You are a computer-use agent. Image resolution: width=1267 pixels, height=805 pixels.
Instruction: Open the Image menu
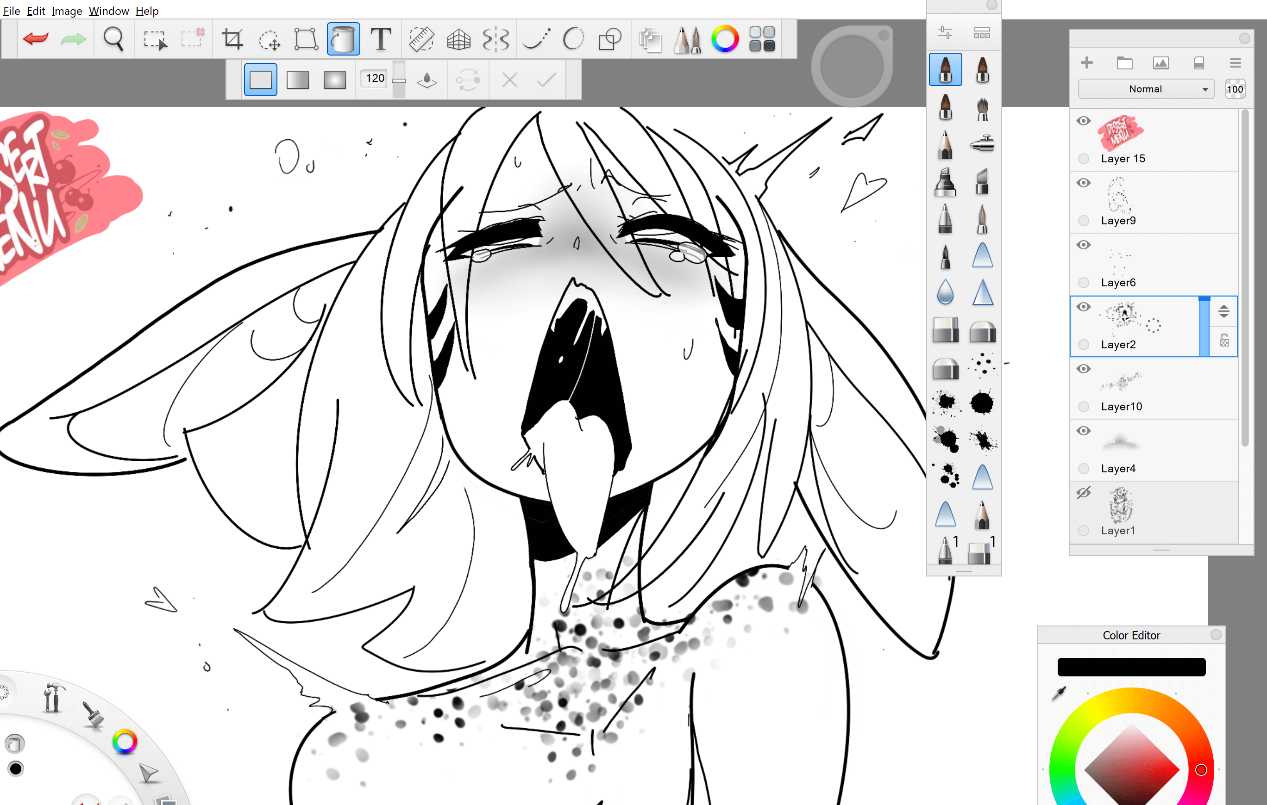pyautogui.click(x=66, y=11)
